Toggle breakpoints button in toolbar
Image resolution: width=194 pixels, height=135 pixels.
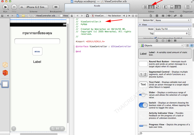coord(56,7)
